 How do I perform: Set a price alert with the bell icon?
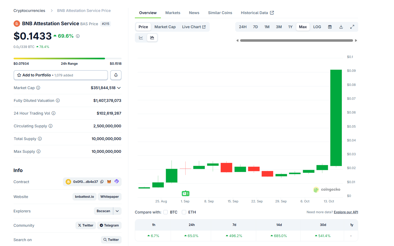116,75
